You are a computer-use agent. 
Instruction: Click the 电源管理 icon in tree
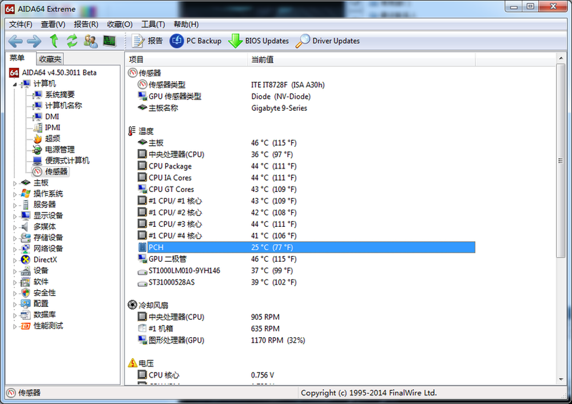coord(37,150)
